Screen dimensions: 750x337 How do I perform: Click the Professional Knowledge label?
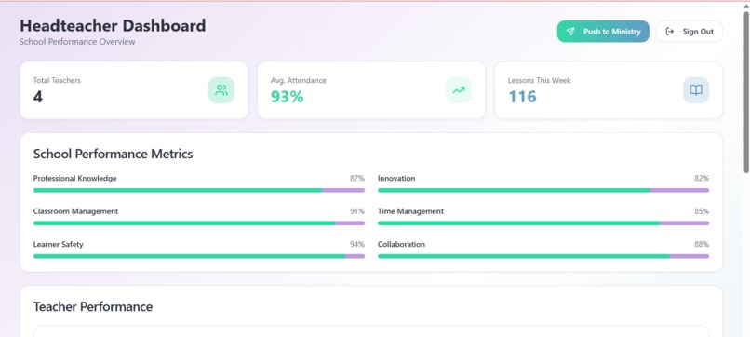coord(75,178)
